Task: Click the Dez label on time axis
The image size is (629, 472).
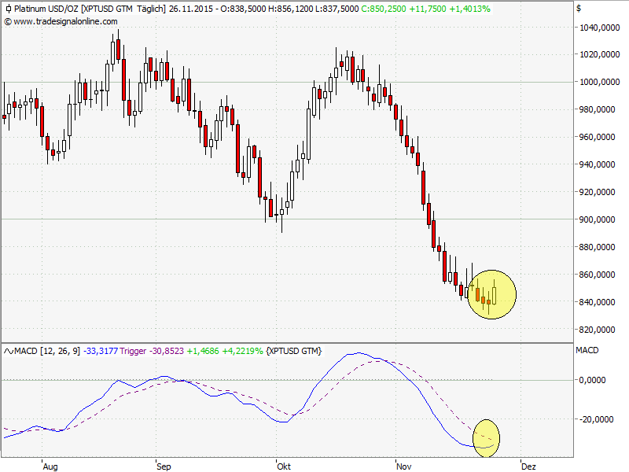Action: (528, 466)
